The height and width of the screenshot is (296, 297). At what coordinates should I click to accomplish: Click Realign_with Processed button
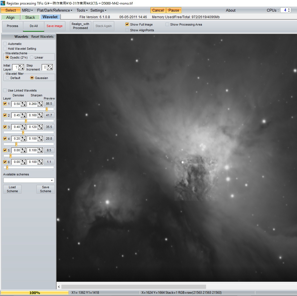point(80,26)
